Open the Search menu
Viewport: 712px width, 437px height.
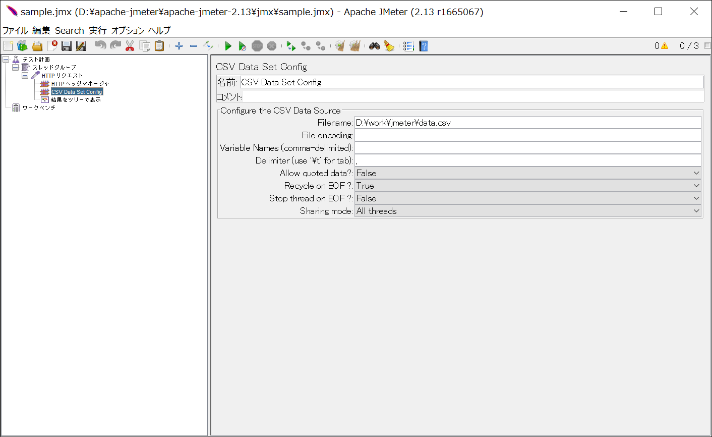tap(69, 30)
